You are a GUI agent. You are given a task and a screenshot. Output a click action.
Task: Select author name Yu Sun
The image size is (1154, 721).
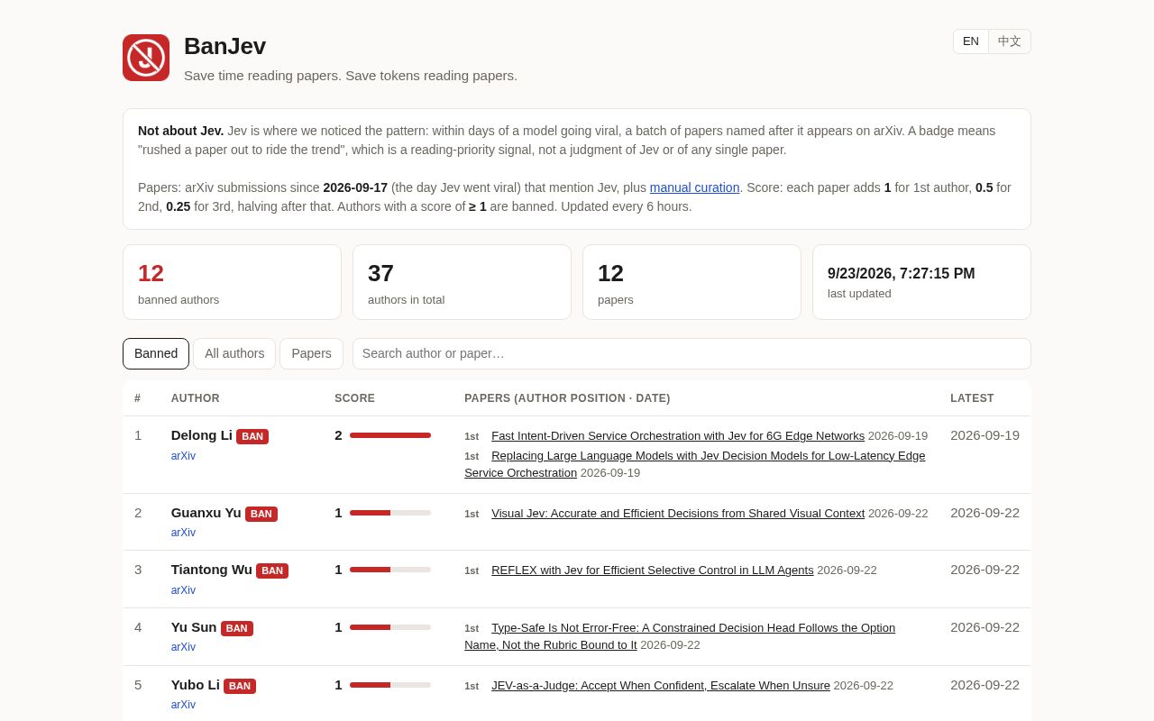pyautogui.click(x=194, y=627)
